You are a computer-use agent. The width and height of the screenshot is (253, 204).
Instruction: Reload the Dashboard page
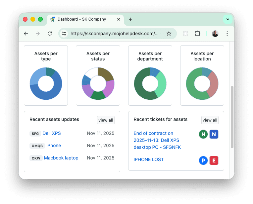coord(50,34)
